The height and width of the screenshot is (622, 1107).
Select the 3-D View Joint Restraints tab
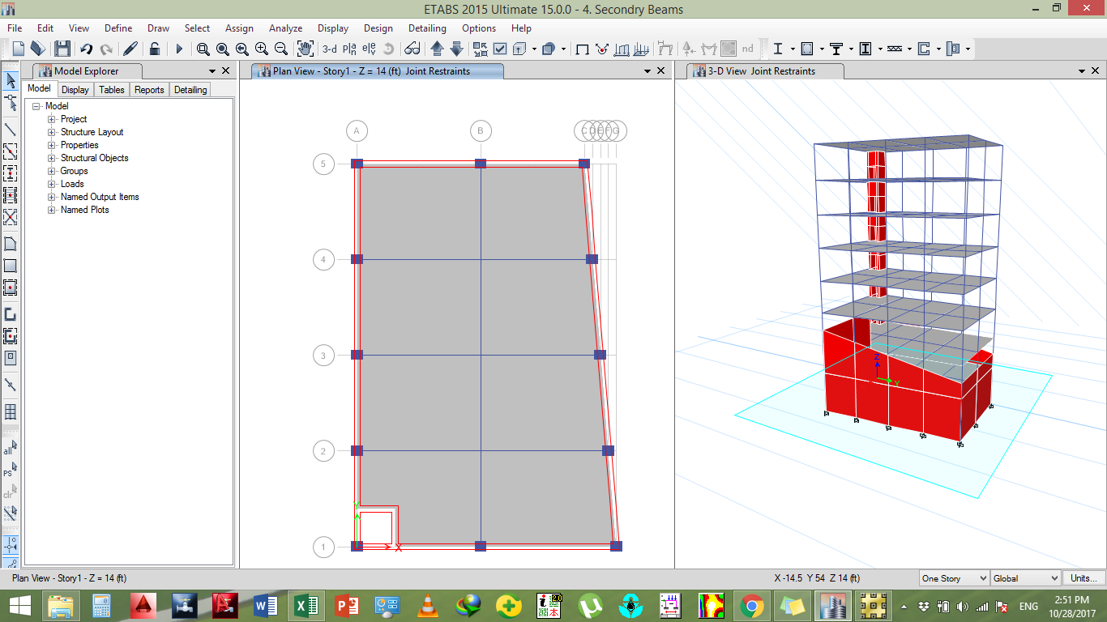765,71
